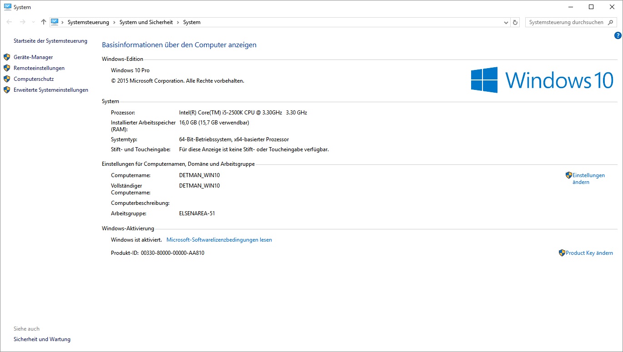Expand chevron after Systemsteuerung breadcrumb
Screen dimensions: 623x352
pos(115,22)
